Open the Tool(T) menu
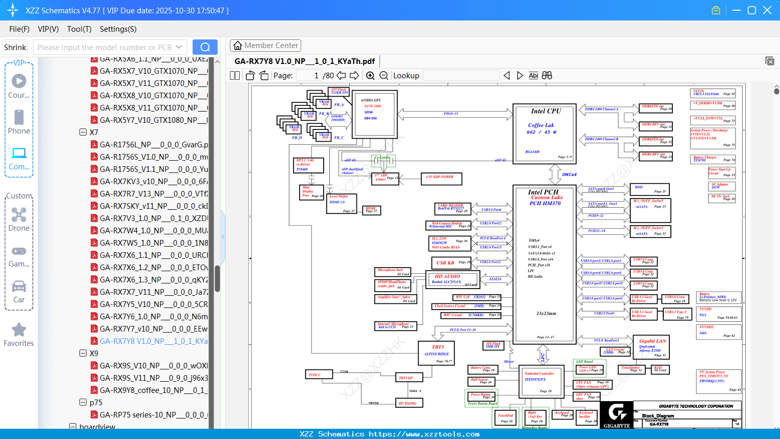Viewport: 780px width, 439px height. tap(79, 29)
